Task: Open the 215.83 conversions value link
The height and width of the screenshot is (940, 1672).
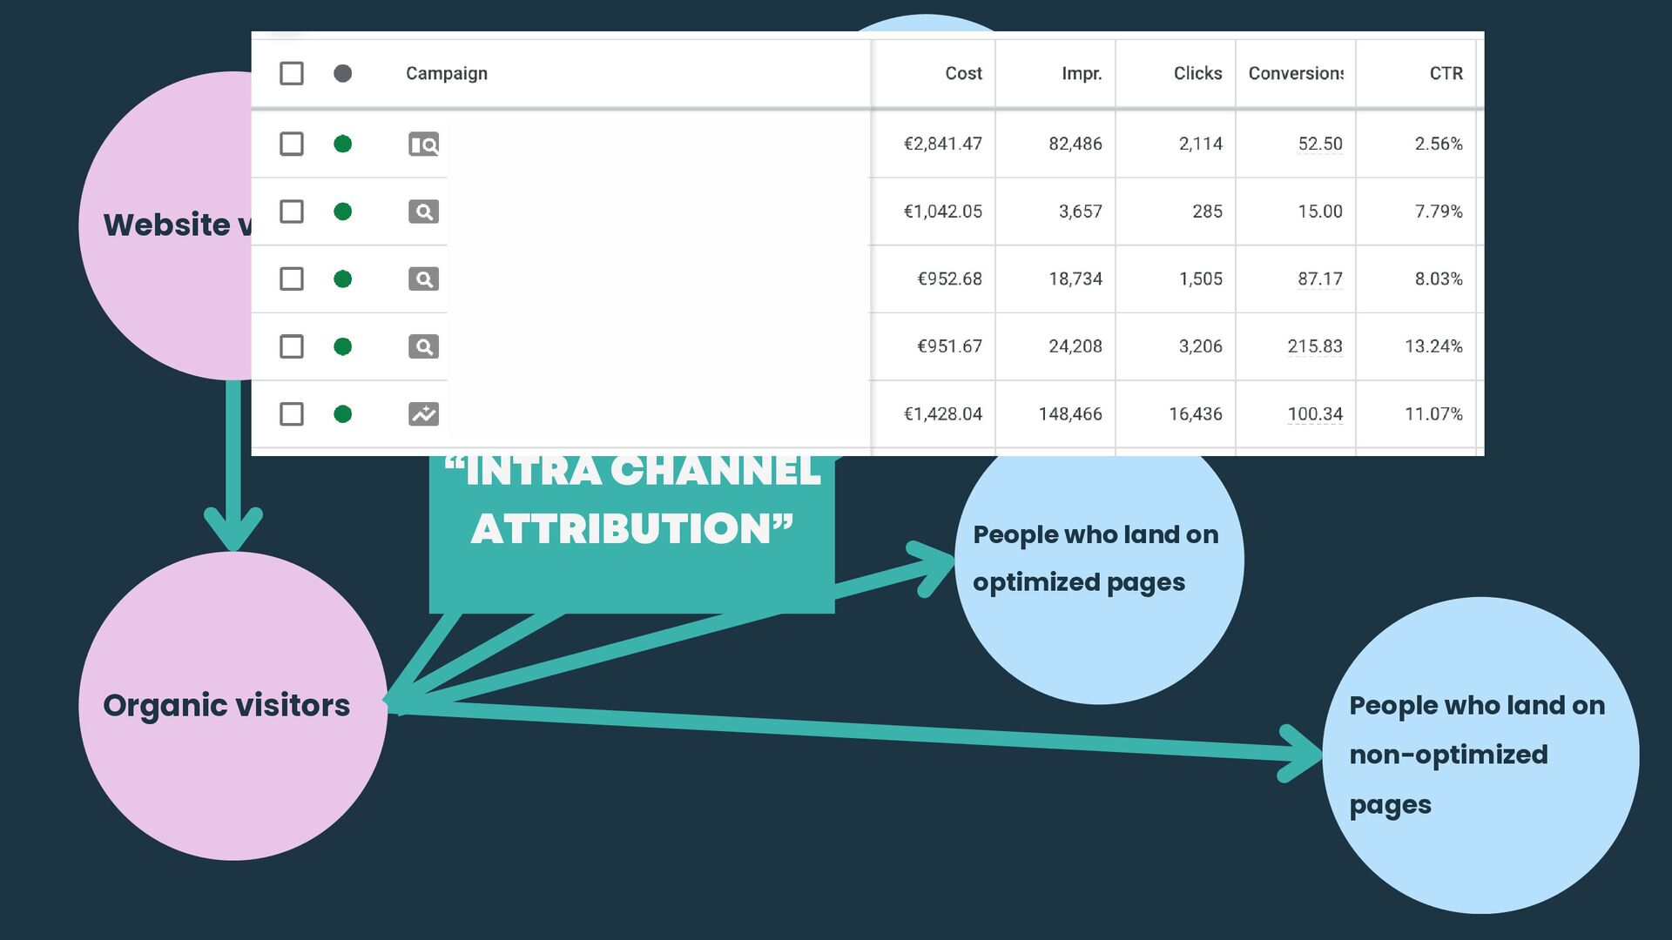Action: [x=1315, y=346]
